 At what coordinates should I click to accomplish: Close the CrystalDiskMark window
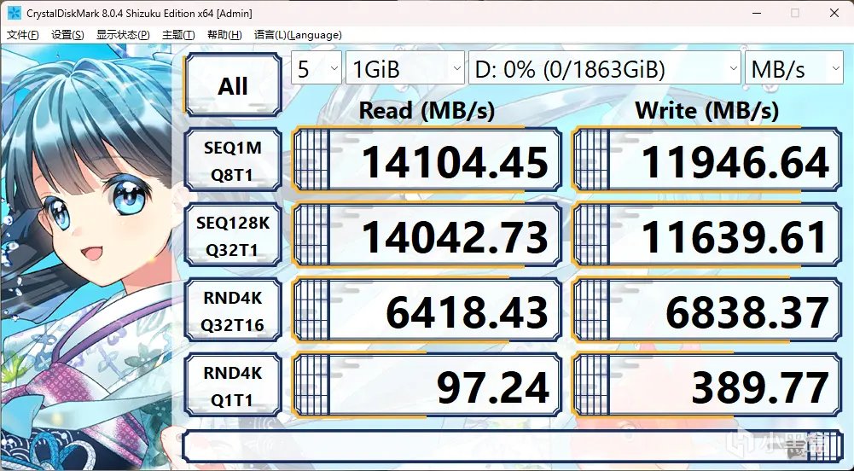point(834,13)
